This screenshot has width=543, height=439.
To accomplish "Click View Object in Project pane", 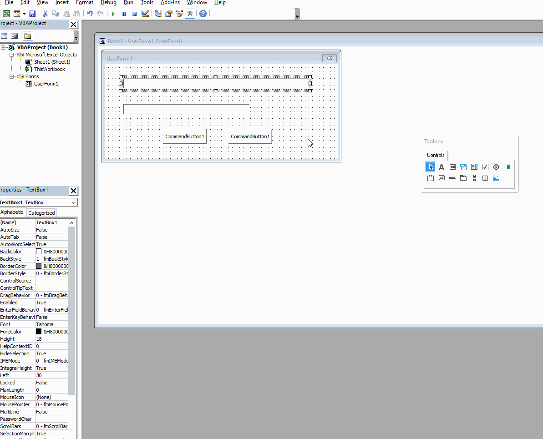I will (x=14, y=36).
